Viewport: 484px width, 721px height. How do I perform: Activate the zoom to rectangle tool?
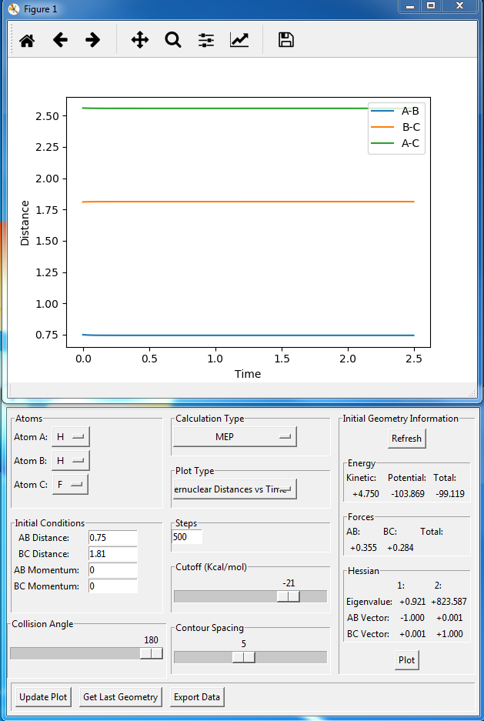click(173, 41)
